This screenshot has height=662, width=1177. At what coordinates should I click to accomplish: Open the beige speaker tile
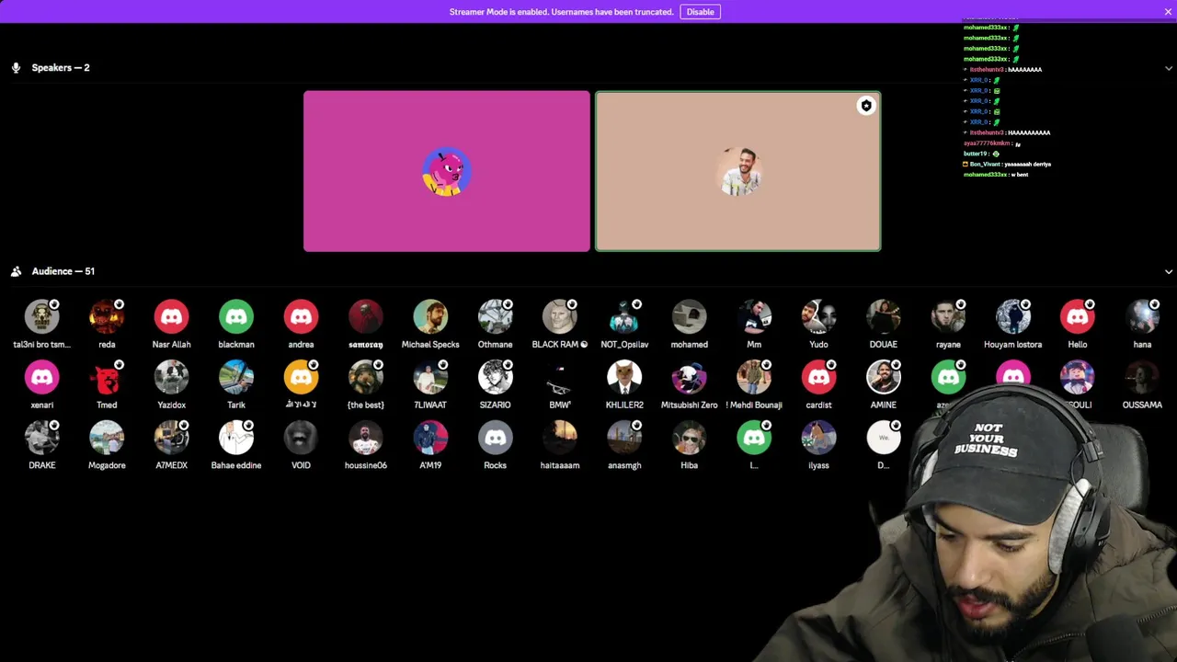tap(737, 171)
